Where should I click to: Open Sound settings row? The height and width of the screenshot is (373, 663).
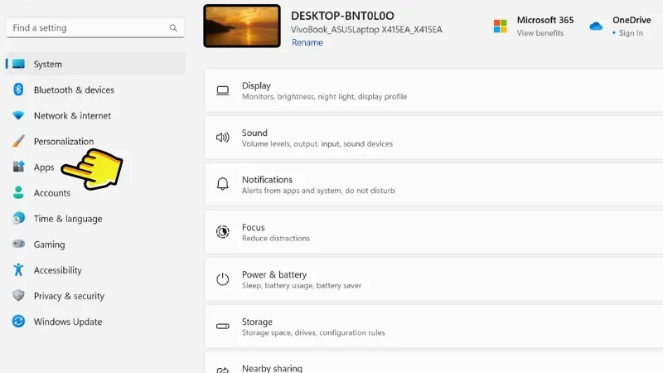[x=431, y=138]
